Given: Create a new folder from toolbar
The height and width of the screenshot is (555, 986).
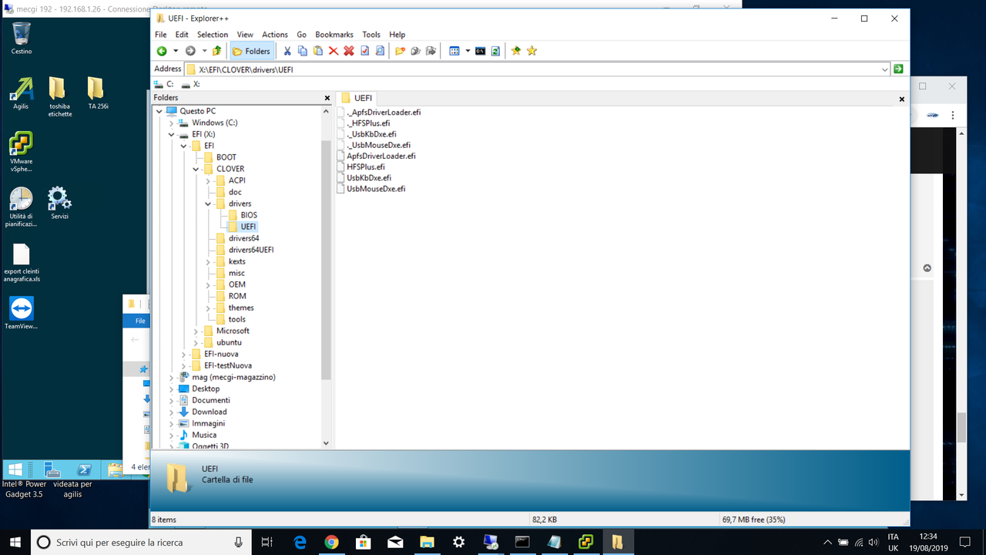Looking at the screenshot, I should (x=401, y=51).
